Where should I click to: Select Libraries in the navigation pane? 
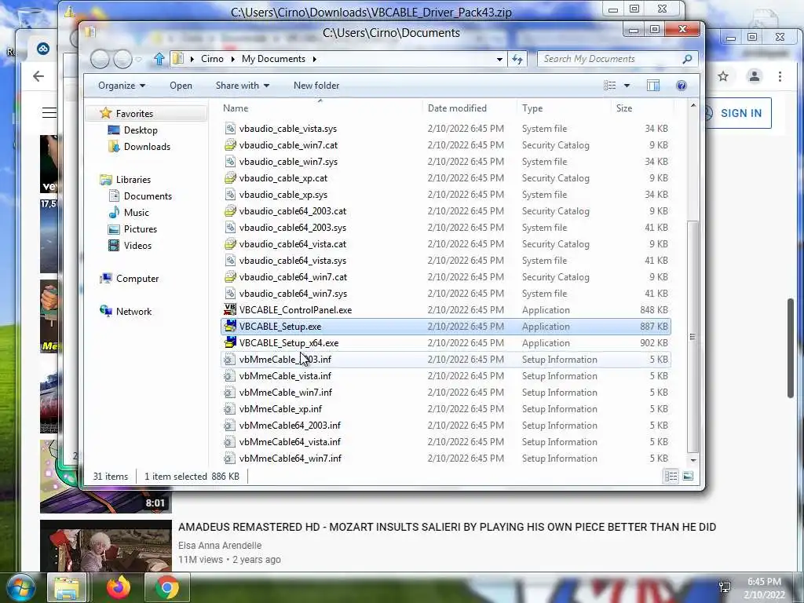pos(133,180)
